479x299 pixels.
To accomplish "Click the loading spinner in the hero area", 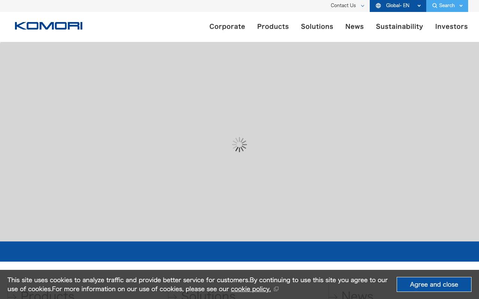I will 239,145.
